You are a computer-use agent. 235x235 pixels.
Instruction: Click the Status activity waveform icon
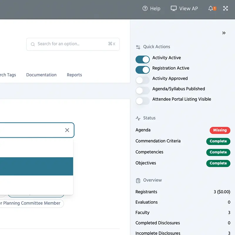click(x=137, y=118)
